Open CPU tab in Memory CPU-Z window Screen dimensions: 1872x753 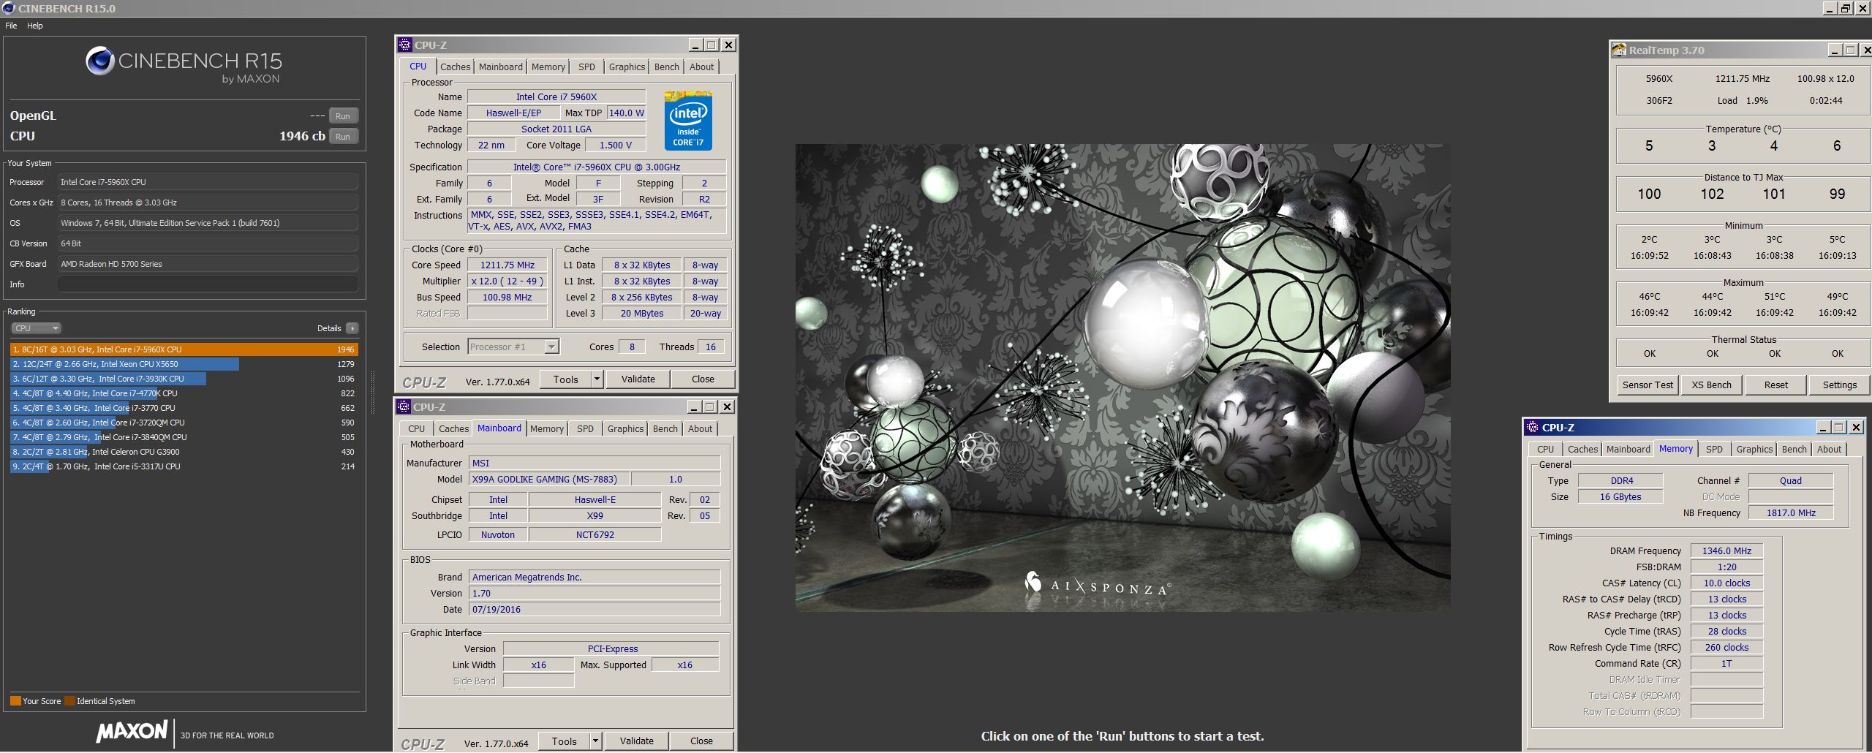click(x=1545, y=449)
